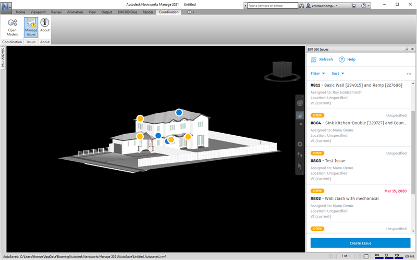Select the Coordination ribbon tab

pos(168,12)
